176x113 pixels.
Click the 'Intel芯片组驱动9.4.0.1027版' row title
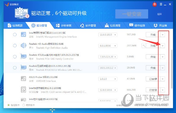click(x=43, y=99)
